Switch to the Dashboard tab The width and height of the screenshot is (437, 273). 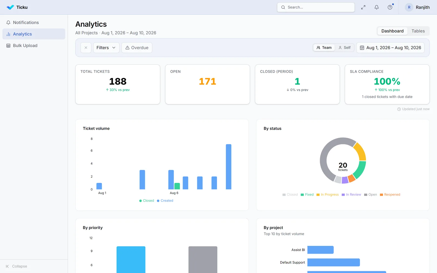392,31
